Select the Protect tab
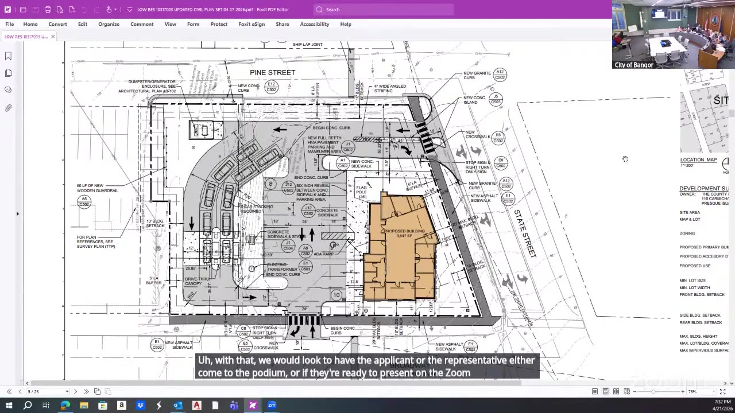Screen dimensions: 735x413 (x=219, y=24)
